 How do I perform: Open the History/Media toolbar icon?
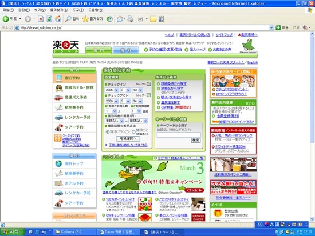(x=109, y=19)
